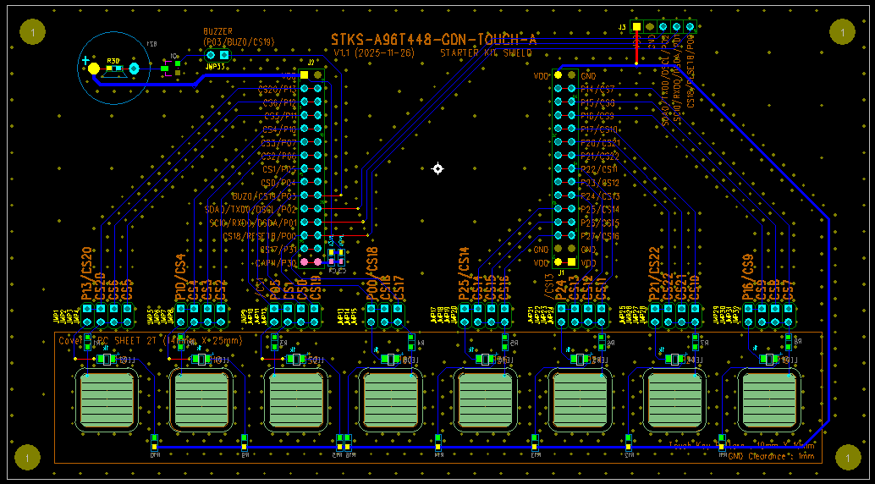Select the bottom-right corner mounting hole
875x484 pixels.
843,458
